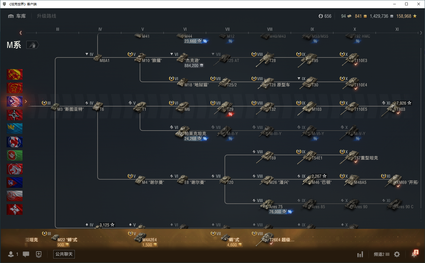Click the vertical scrollbar on right edge

tap(421, 132)
